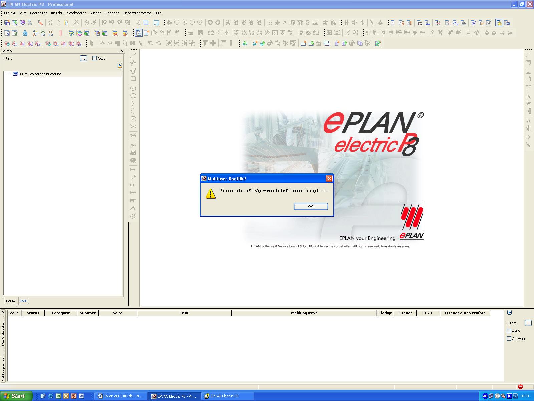Go to previous page with left arrow icon
The image size is (534, 401).
click(210, 22)
